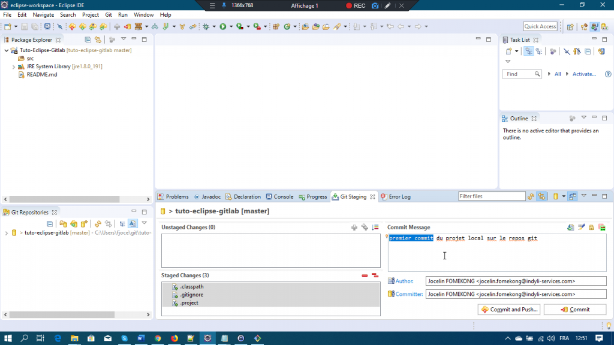Open the Progress tab
Image resolution: width=614 pixels, height=345 pixels.
point(313,196)
